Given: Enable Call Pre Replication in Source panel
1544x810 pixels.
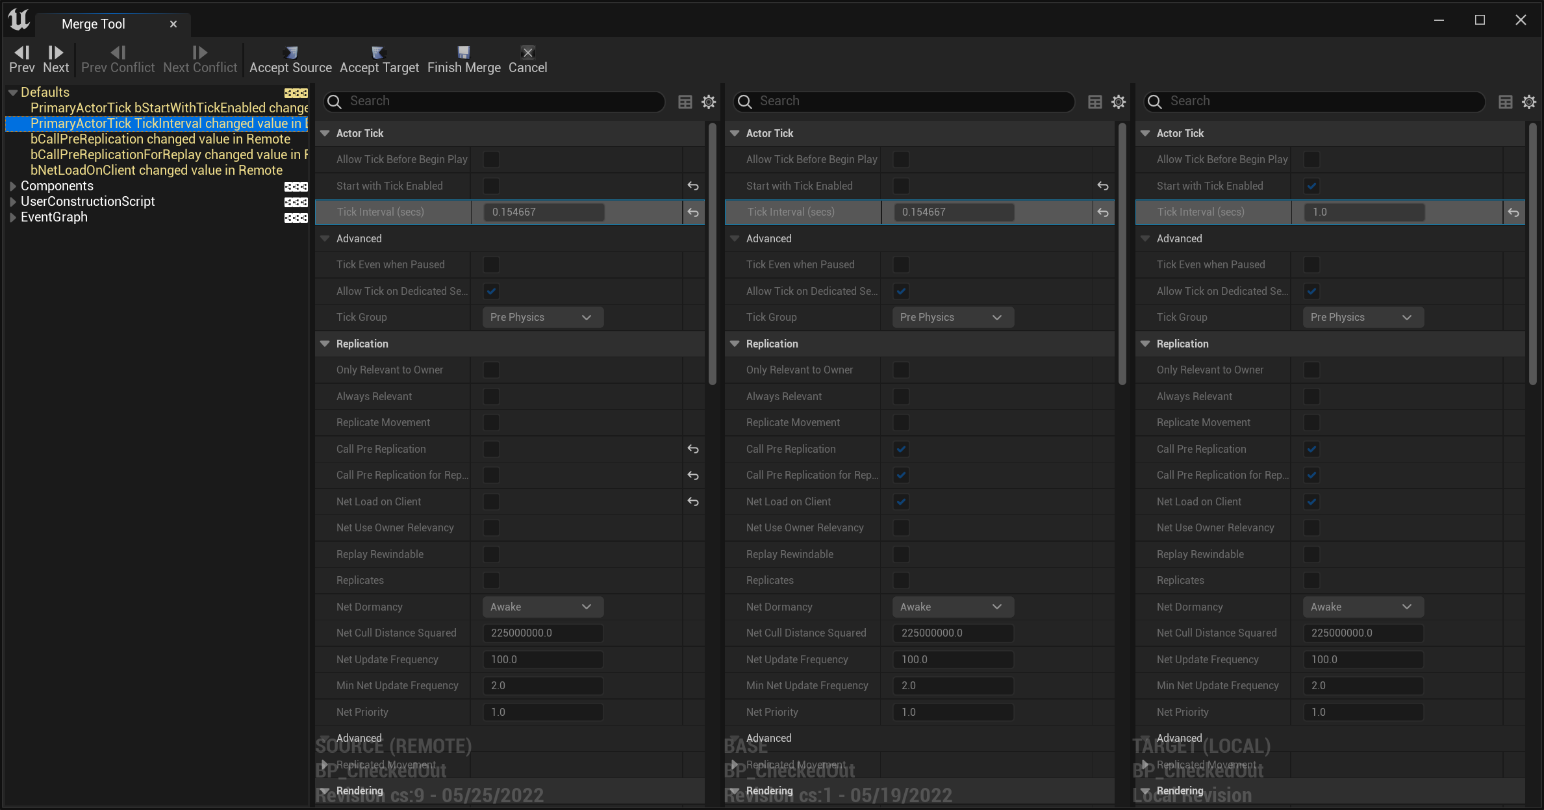Looking at the screenshot, I should point(492,449).
